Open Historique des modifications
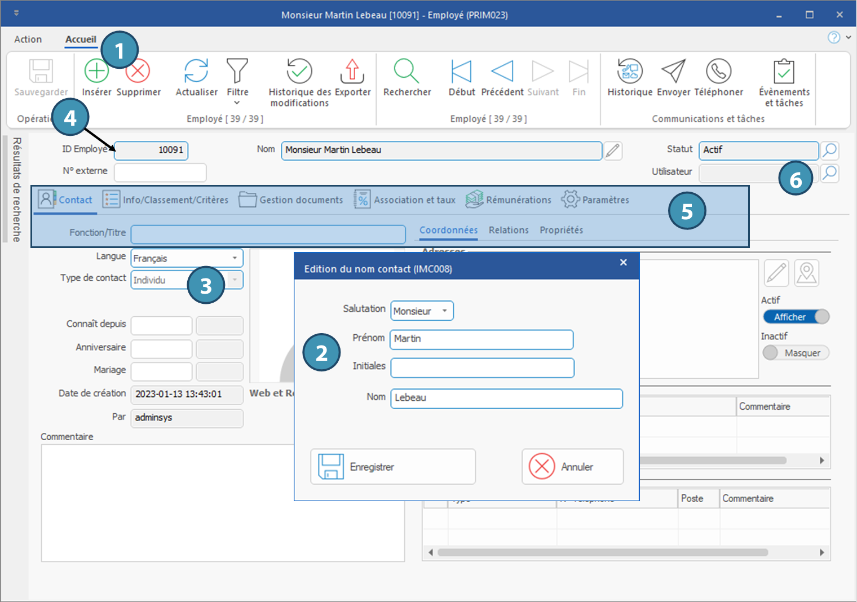Image resolution: width=857 pixels, height=602 pixels. pyautogui.click(x=299, y=72)
